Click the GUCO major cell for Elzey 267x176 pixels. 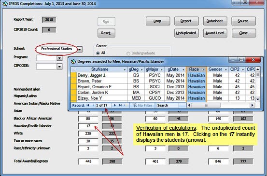click(155, 98)
